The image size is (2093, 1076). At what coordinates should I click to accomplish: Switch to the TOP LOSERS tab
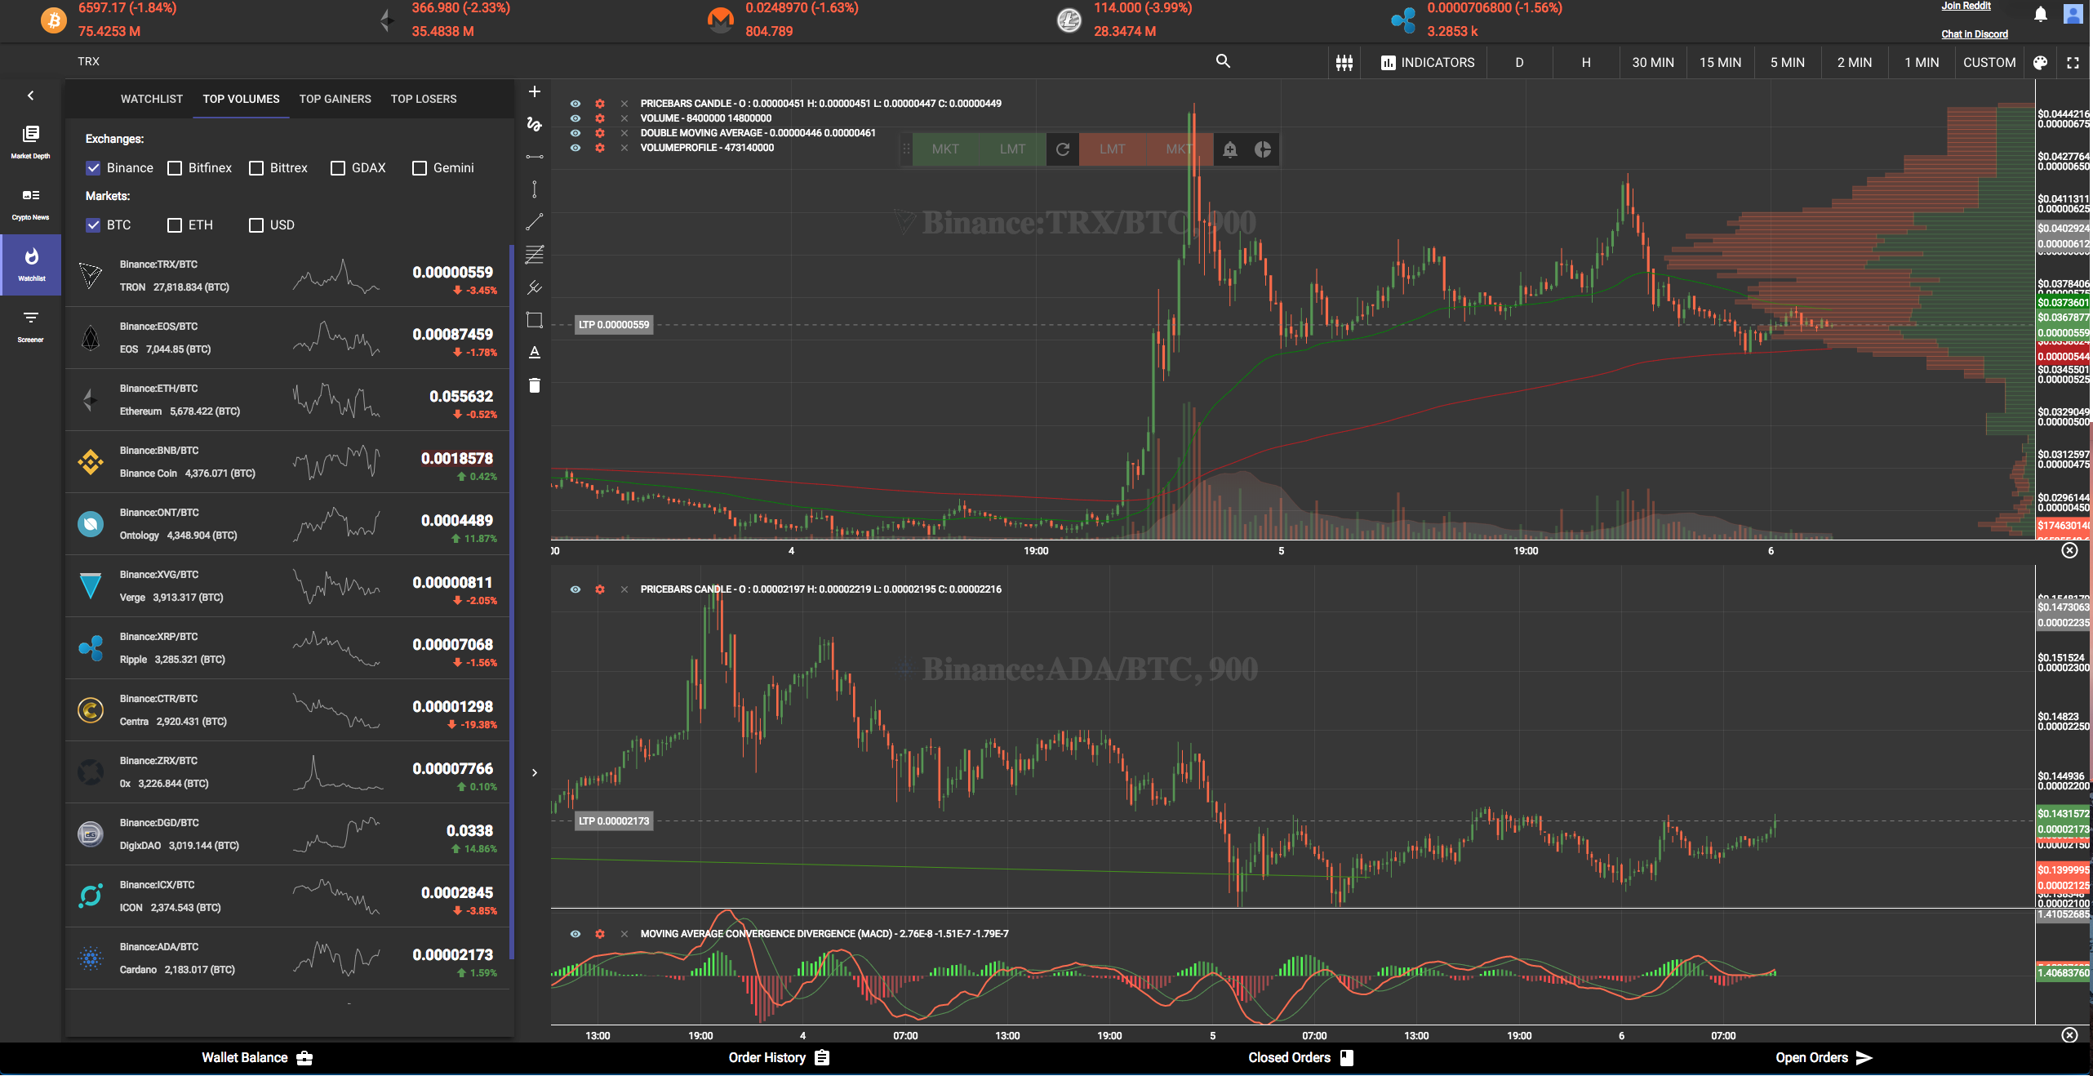tap(424, 99)
